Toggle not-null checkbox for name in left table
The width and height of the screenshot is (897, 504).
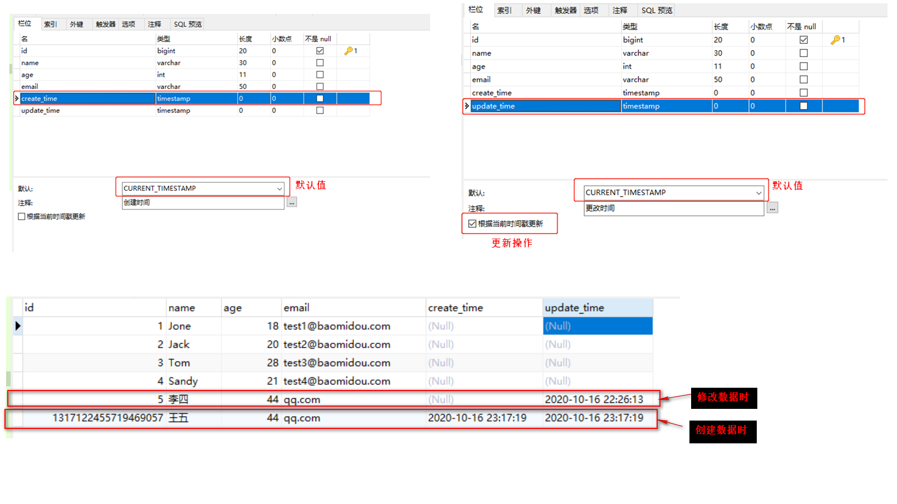click(320, 63)
